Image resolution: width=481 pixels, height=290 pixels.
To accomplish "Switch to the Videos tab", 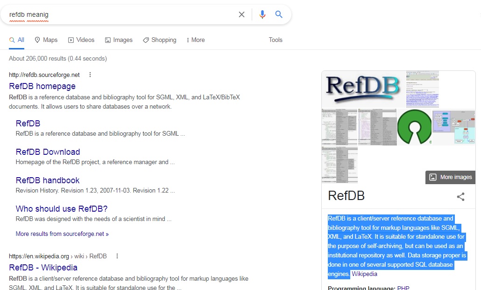I will (x=81, y=40).
